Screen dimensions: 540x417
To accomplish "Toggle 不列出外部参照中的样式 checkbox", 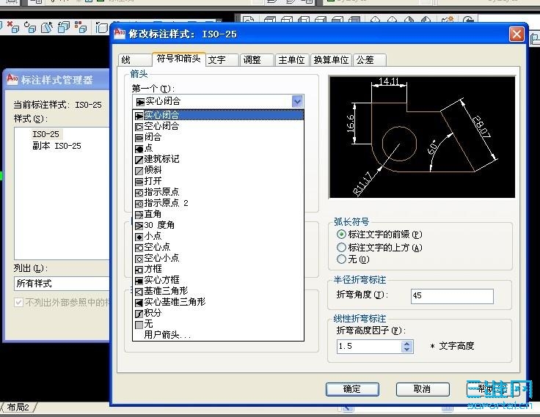I will pyautogui.click(x=18, y=303).
